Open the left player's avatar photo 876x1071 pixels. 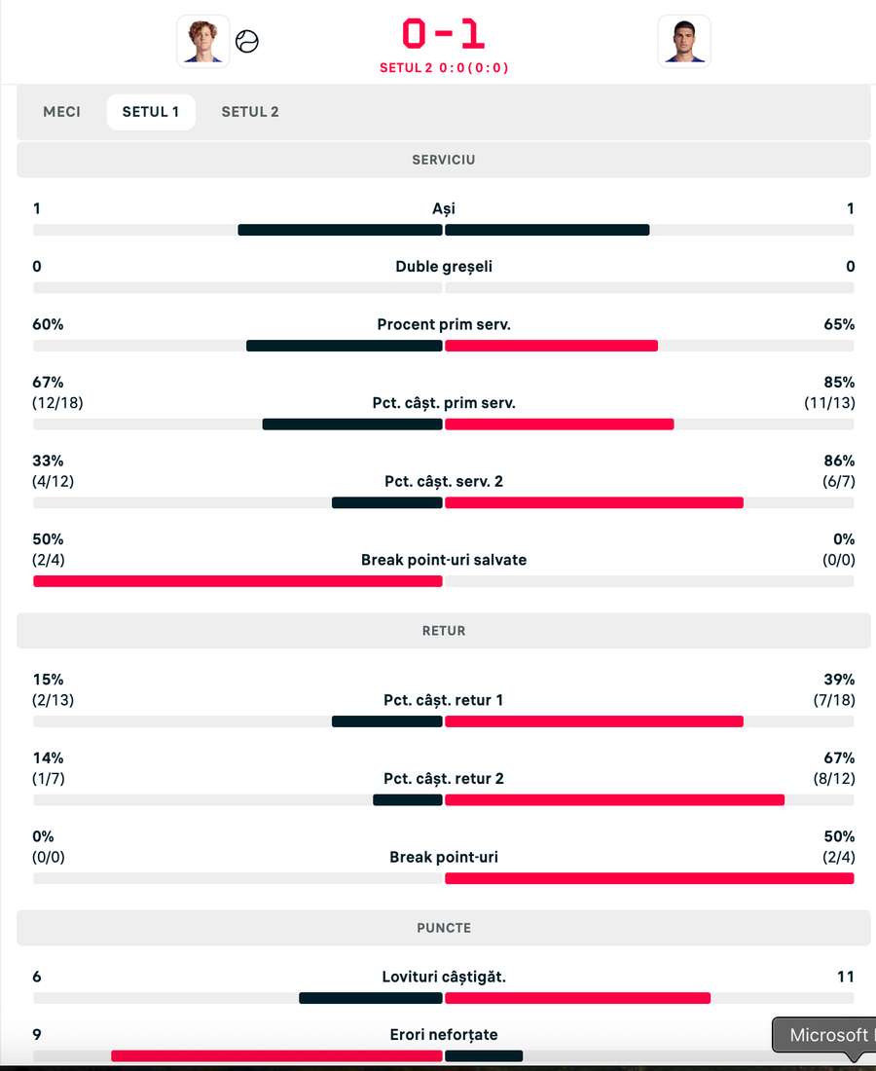[202, 41]
